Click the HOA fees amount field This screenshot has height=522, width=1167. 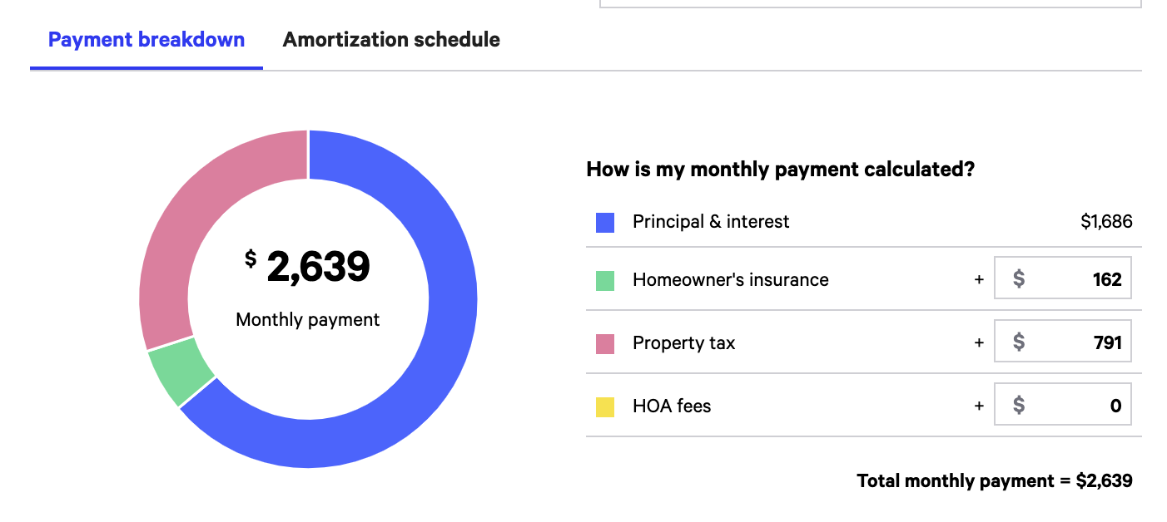coord(1063,406)
